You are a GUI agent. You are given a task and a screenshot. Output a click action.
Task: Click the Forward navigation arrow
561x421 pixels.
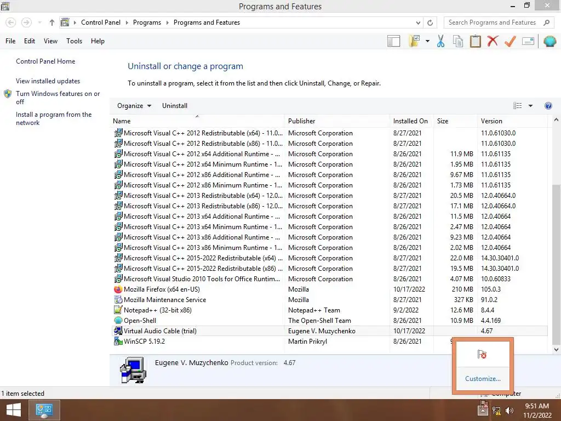[26, 22]
